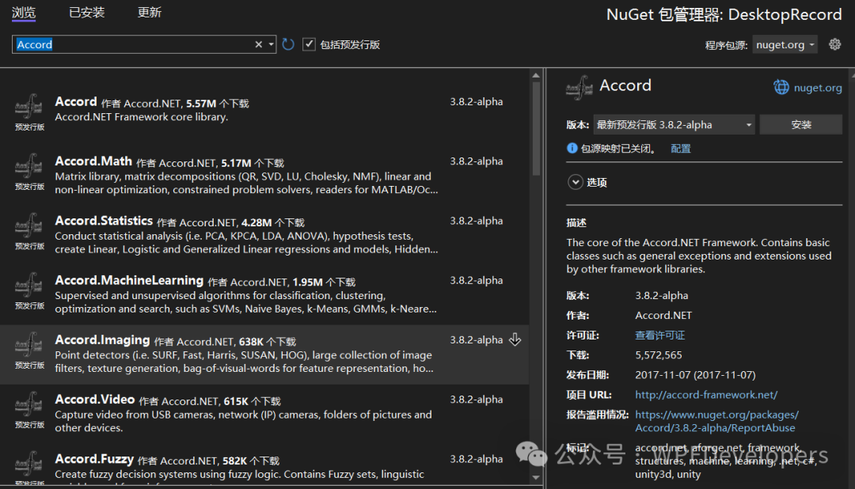
Task: Select the Accord.Imaging package title
Action: (102, 340)
